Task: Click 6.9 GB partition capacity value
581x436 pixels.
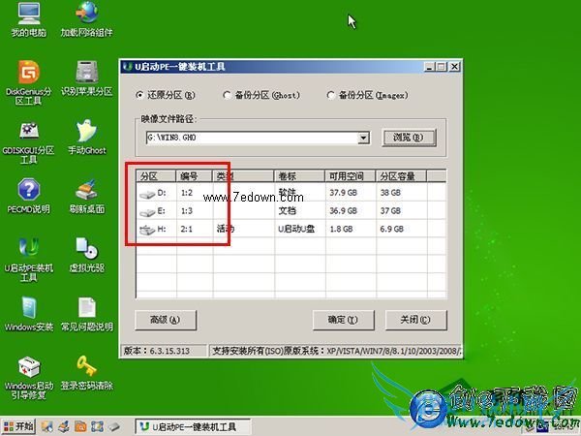Action: (391, 229)
